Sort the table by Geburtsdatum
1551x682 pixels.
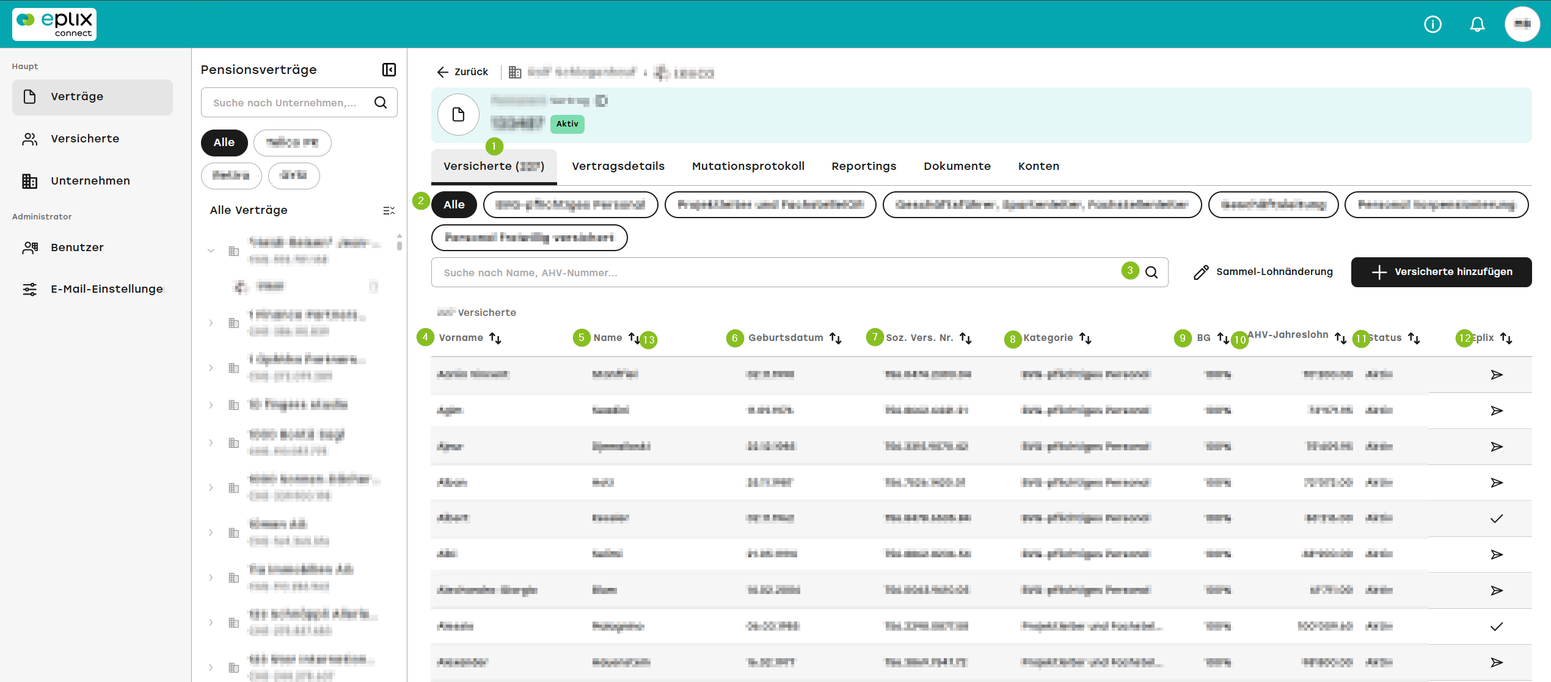click(836, 338)
